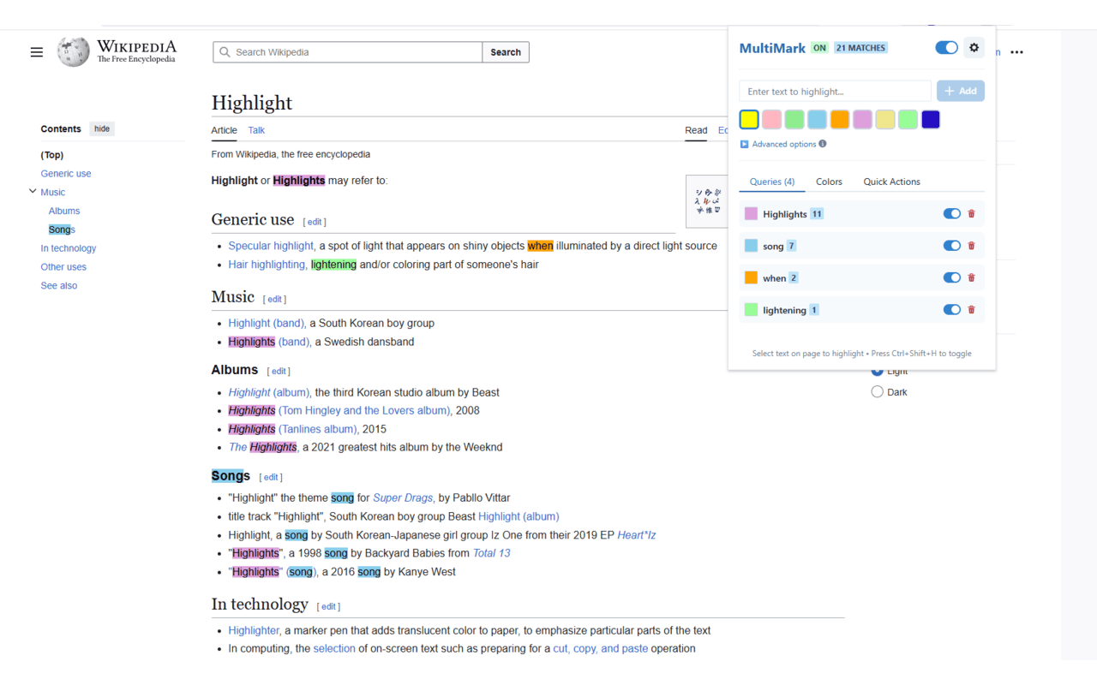Delete the when query
Image resolution: width=1097 pixels, height=685 pixels.
[x=971, y=277]
